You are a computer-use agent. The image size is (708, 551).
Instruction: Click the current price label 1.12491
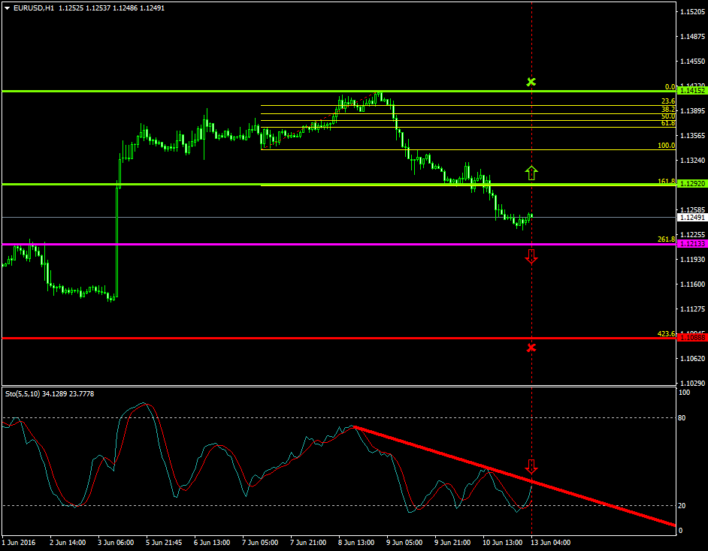(x=691, y=217)
